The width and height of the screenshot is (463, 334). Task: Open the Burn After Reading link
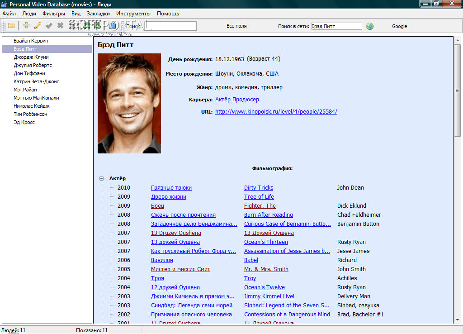click(269, 215)
